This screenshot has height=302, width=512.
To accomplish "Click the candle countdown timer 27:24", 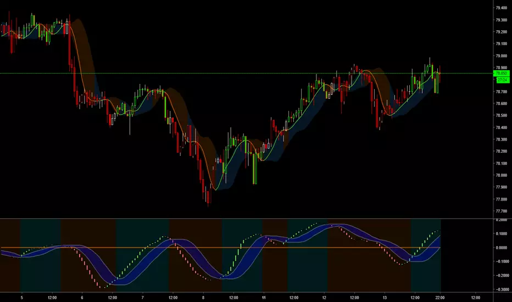I will (x=502, y=80).
